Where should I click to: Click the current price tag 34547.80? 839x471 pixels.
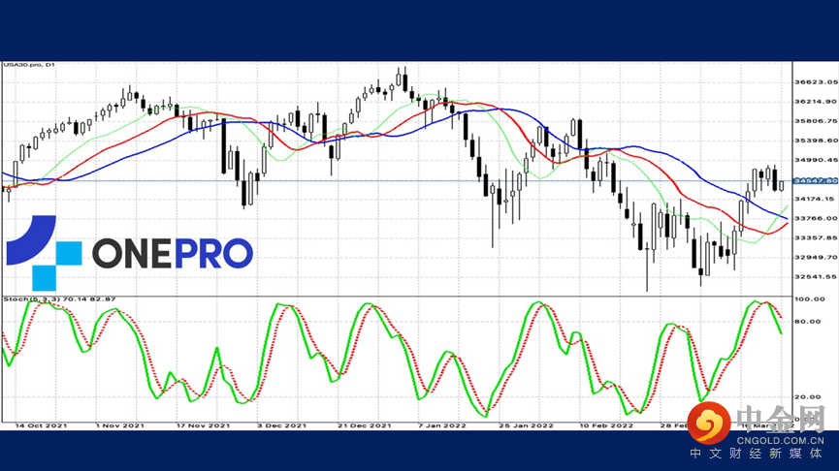816,180
